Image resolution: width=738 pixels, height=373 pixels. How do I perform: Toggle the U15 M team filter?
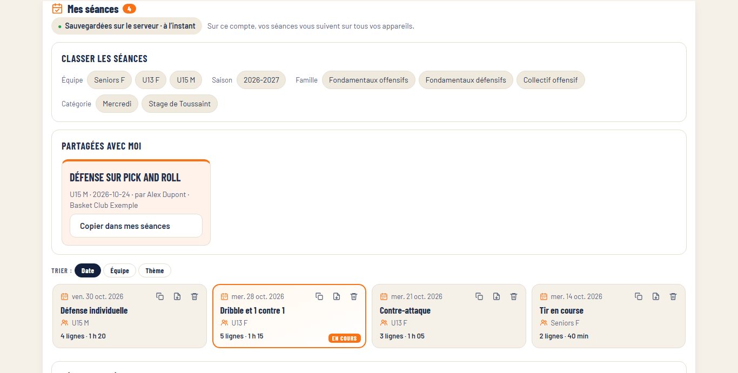(x=186, y=80)
